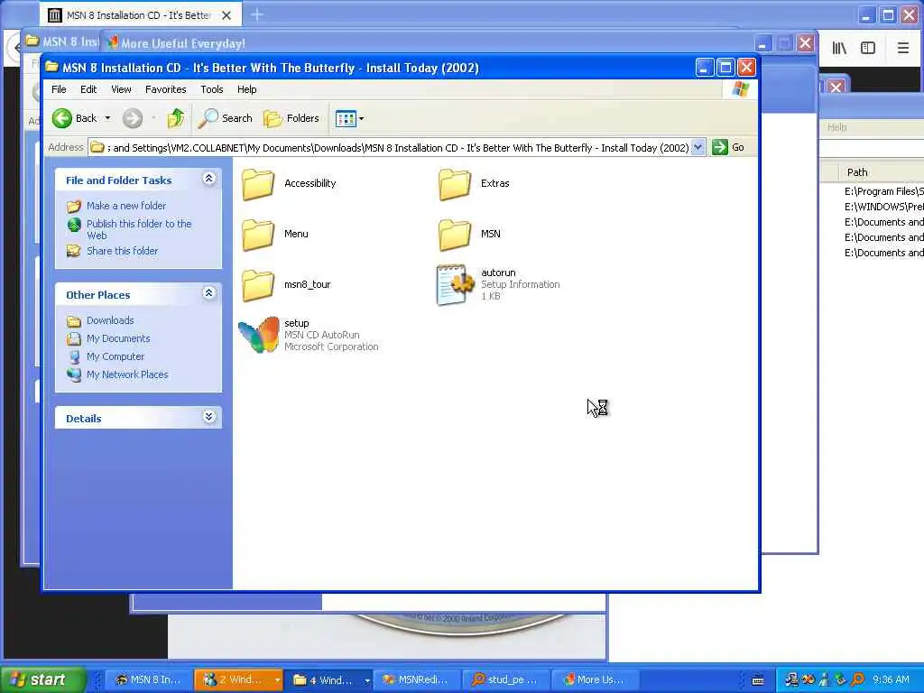924x693 pixels.
Task: Go up one folder level icon
Action: (176, 118)
